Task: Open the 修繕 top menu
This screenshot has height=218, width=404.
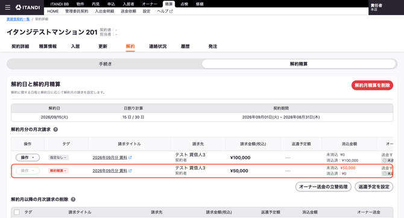Action: pyautogui.click(x=200, y=4)
